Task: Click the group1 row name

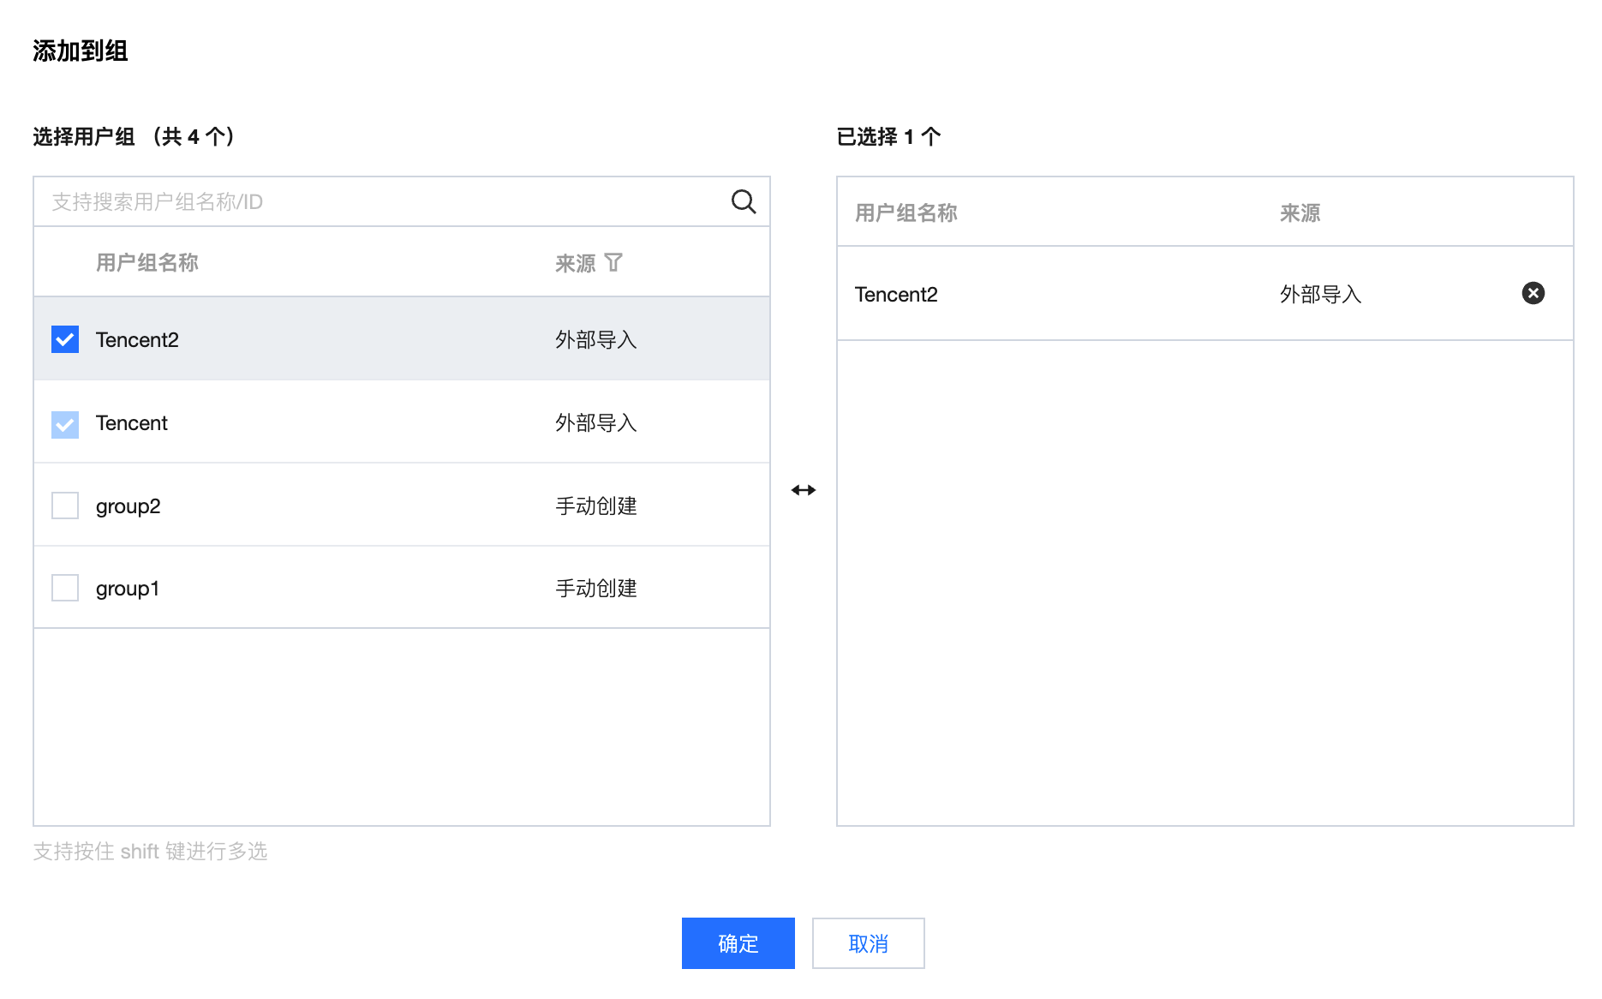Action: coord(128,589)
